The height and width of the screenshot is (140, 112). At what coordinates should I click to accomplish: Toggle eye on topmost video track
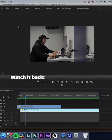[4, 100]
